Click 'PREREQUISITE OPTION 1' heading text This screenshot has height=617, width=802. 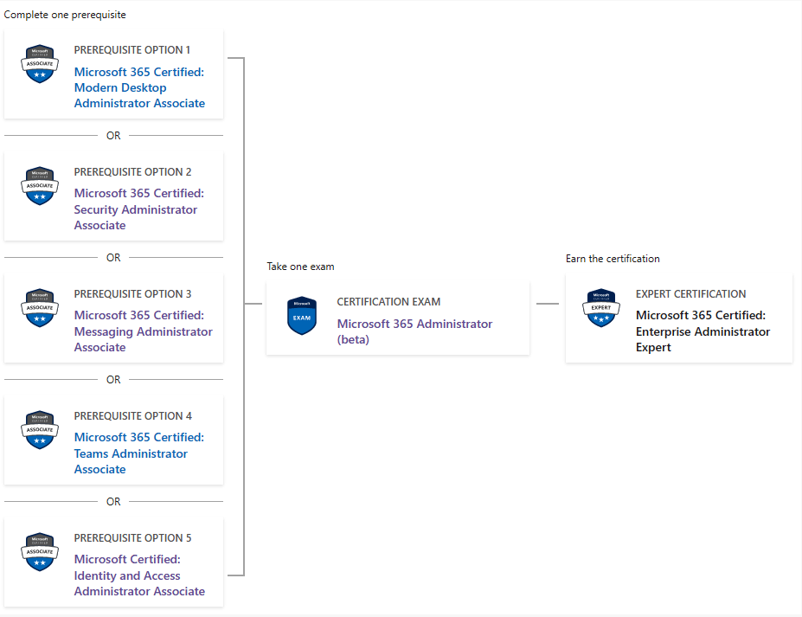[x=132, y=49]
